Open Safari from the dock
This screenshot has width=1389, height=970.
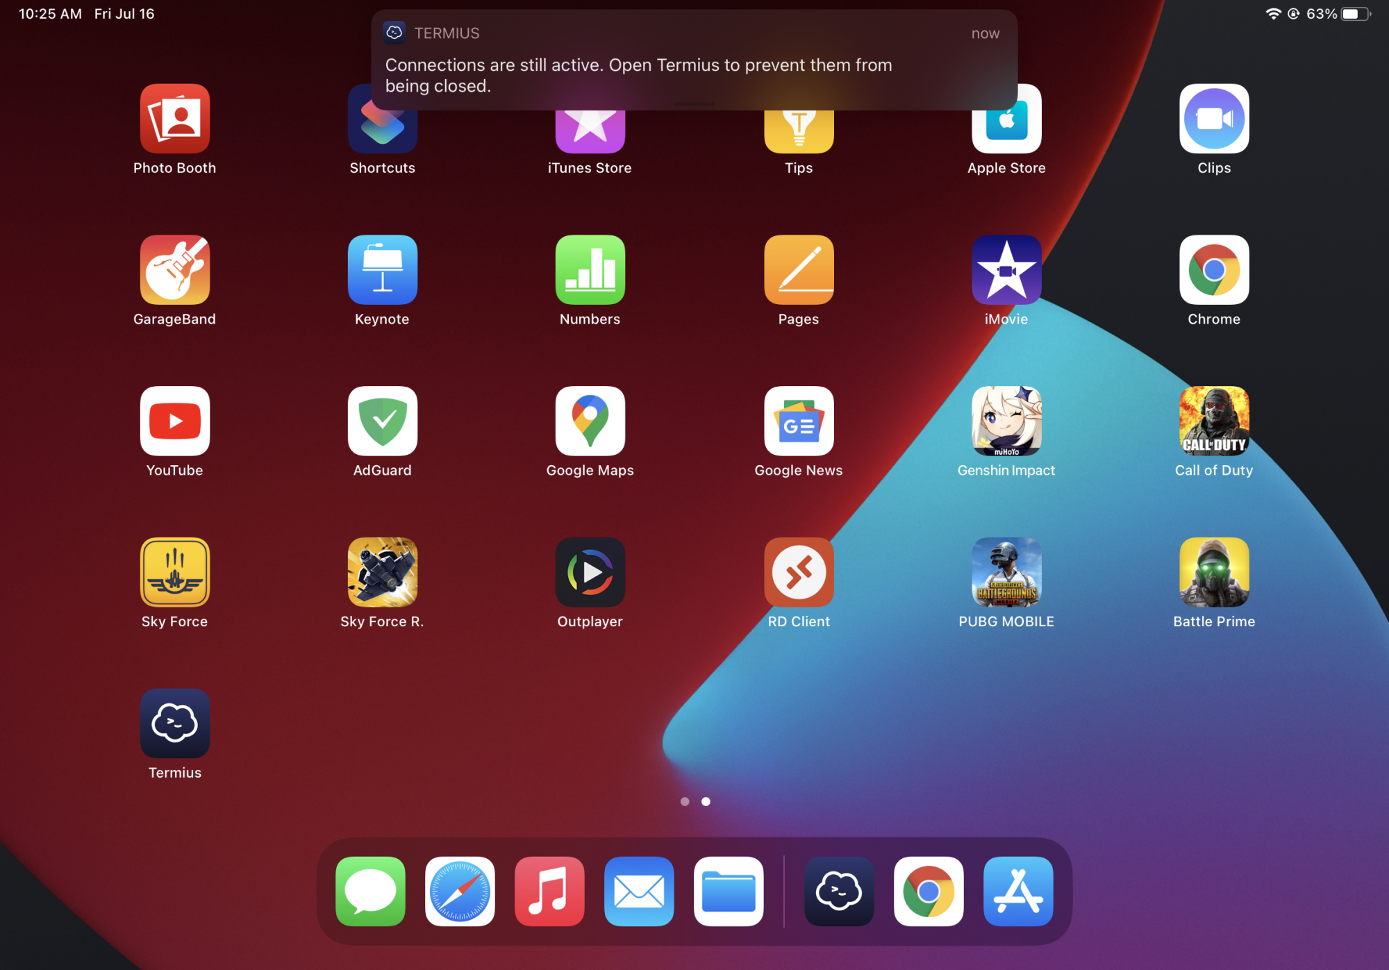pos(460,891)
